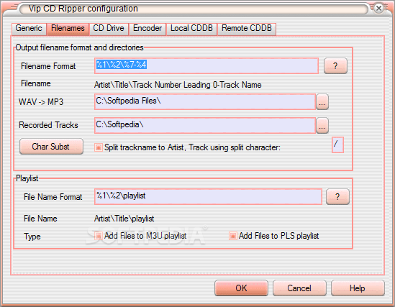Open the CD Drive tab

pos(109,29)
